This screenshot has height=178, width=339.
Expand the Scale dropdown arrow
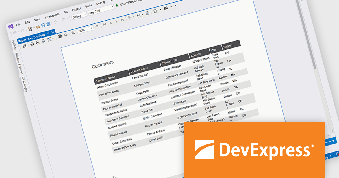53,38
